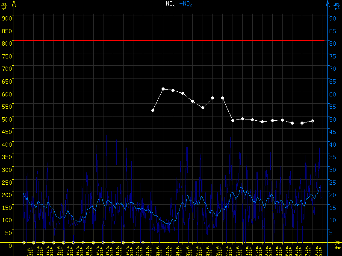Click the rightmost yellow circle marker on the x-axis
Viewport: 342px width, 256px height.
click(143, 242)
